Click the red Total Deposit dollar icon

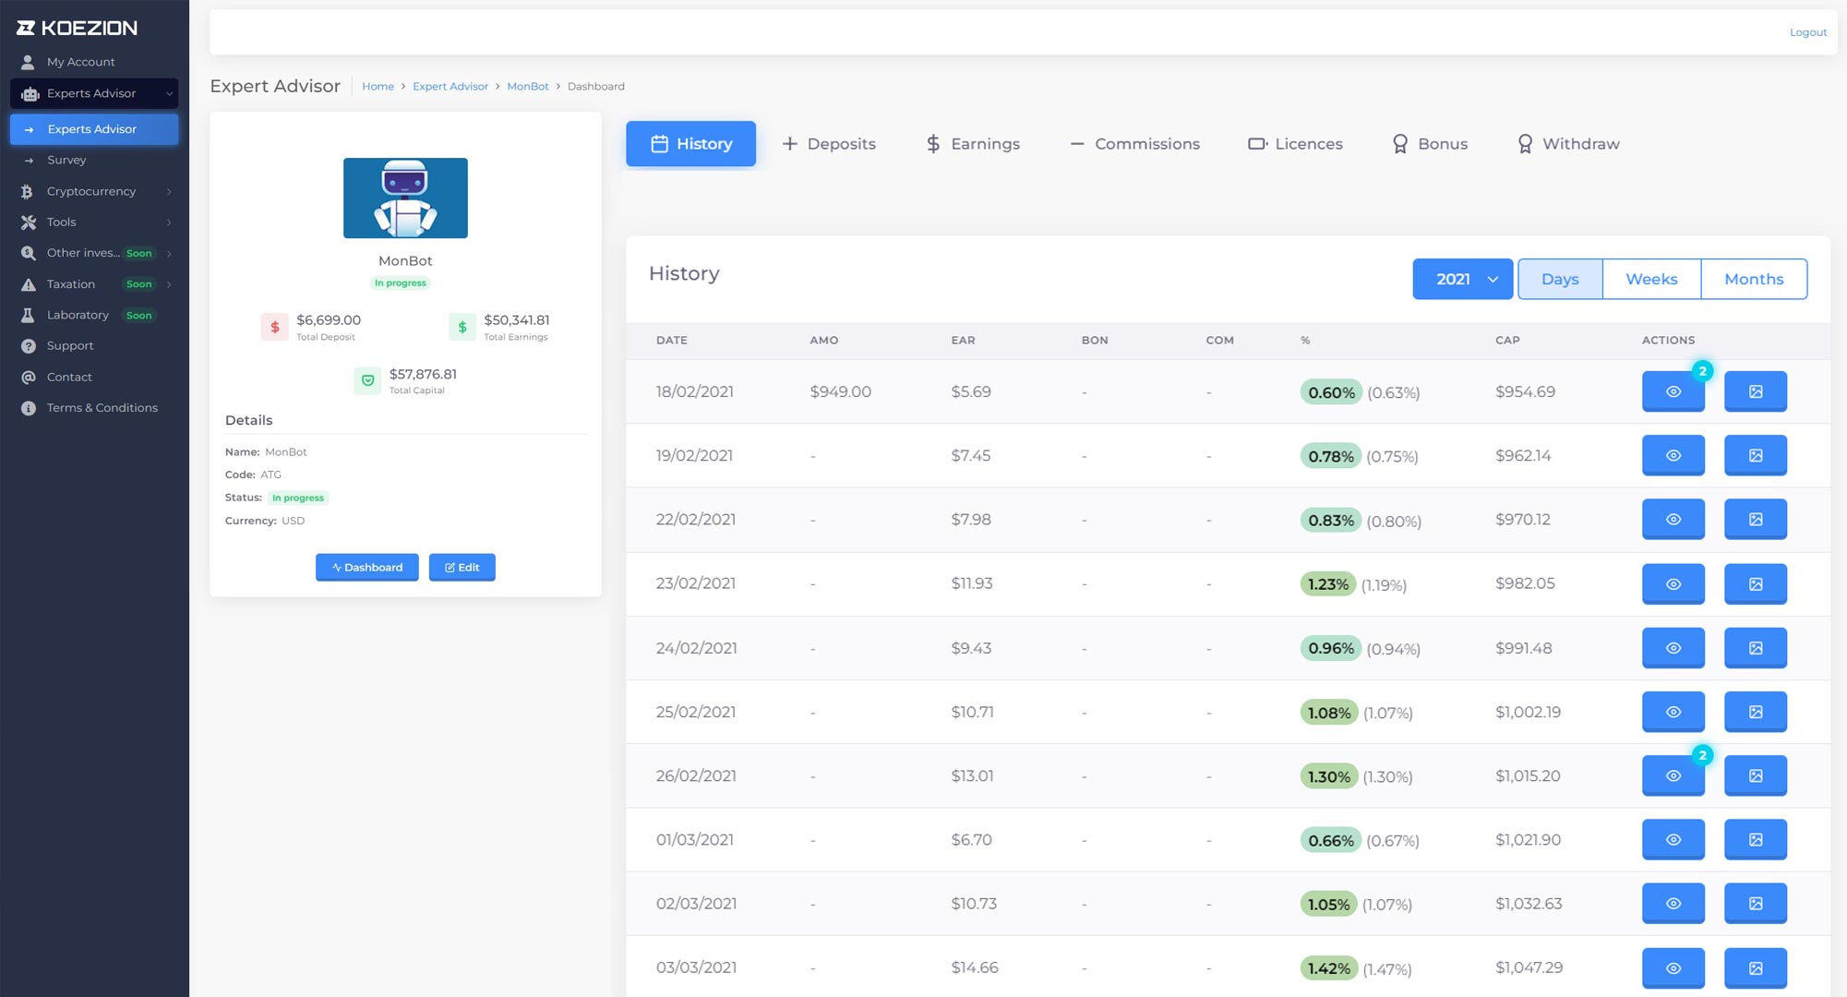pos(274,327)
